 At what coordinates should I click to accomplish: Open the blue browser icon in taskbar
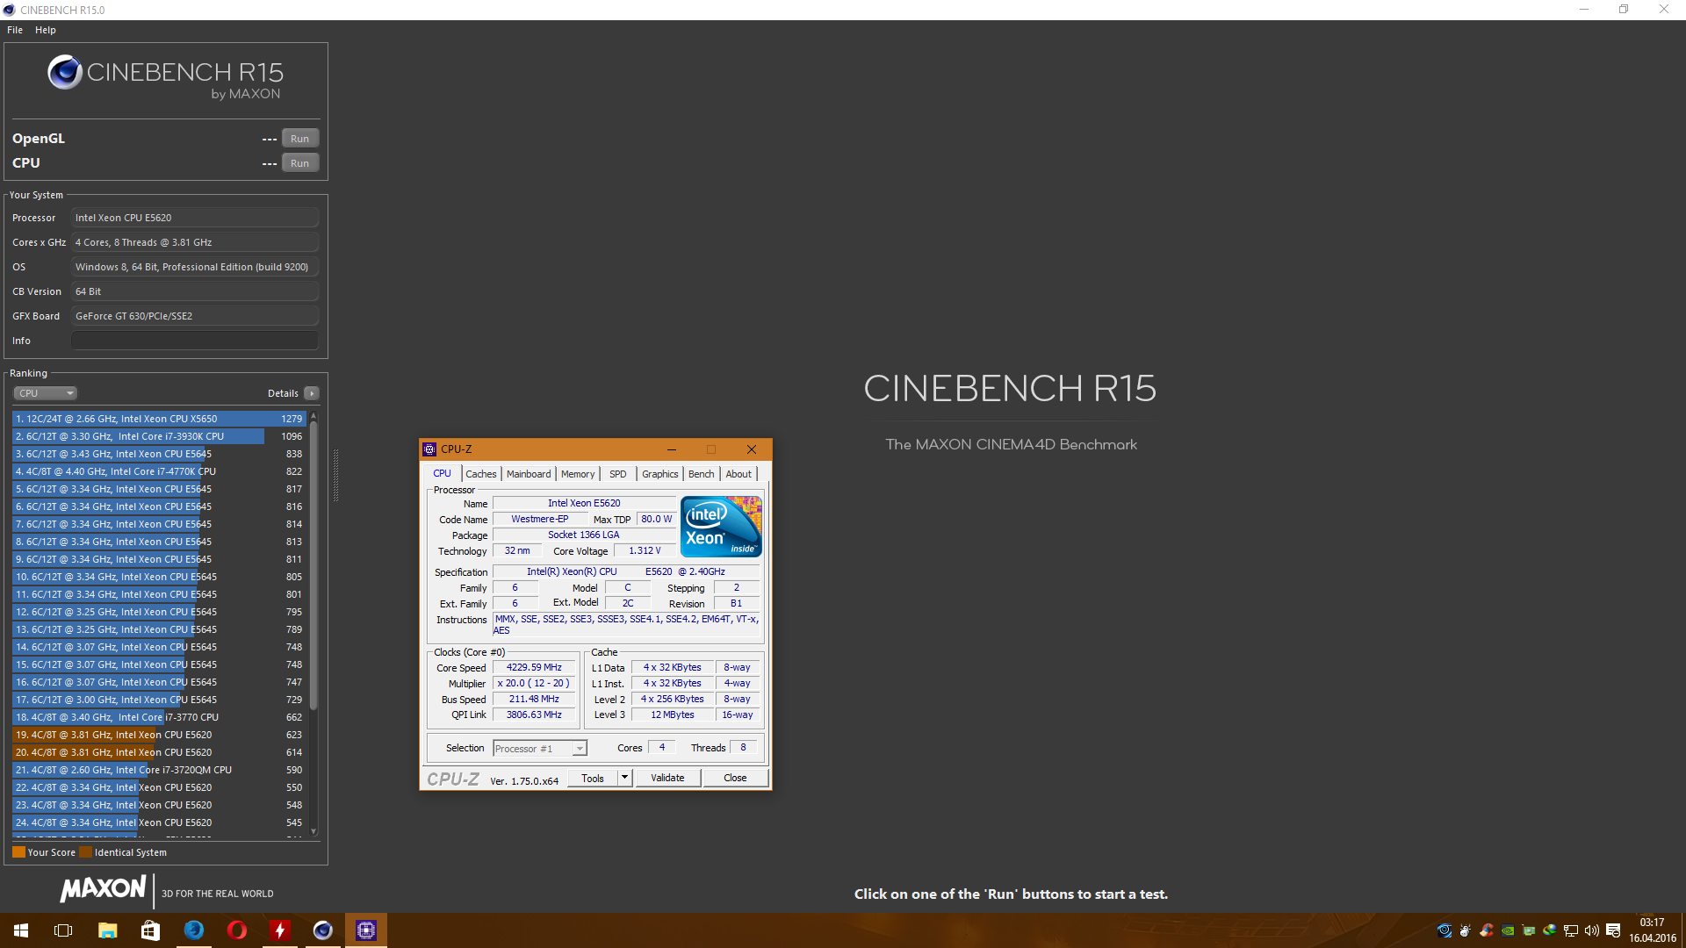click(193, 930)
